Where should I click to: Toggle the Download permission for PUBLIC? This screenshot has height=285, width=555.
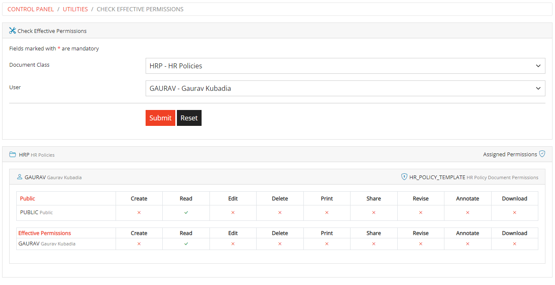pos(515,212)
